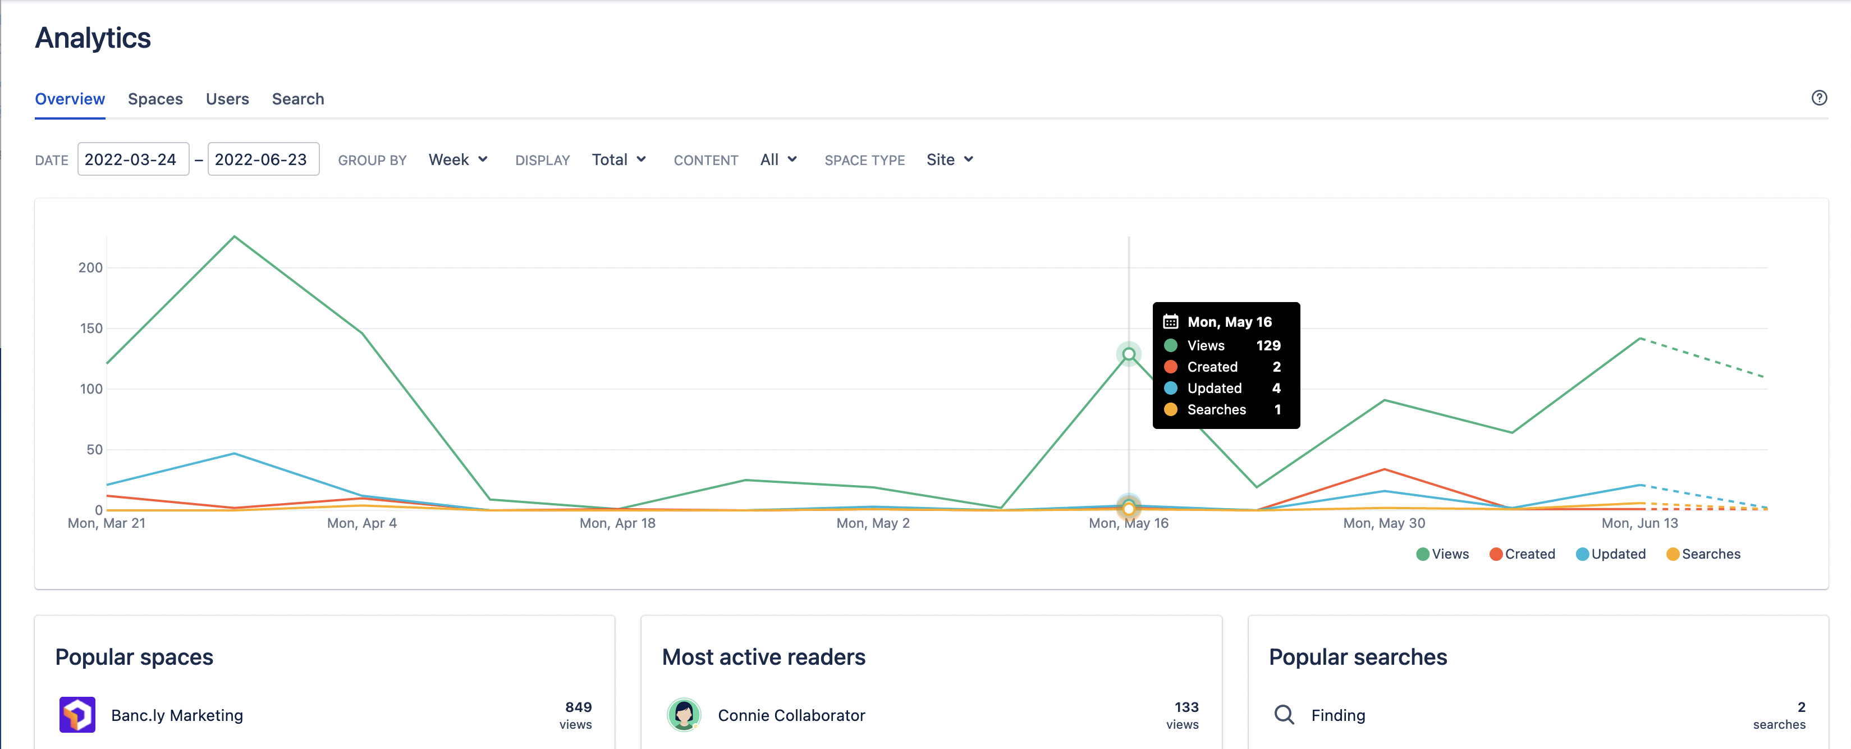This screenshot has width=1851, height=749.
Task: Open the Search analytics tab
Action: [x=297, y=98]
